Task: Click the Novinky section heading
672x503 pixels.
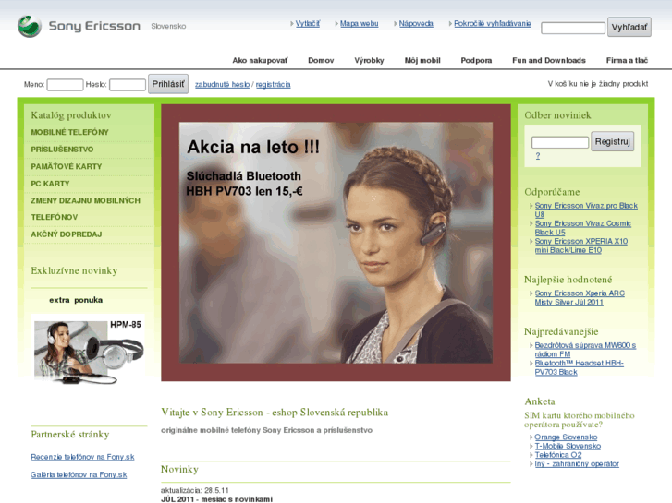Action: coord(179,469)
